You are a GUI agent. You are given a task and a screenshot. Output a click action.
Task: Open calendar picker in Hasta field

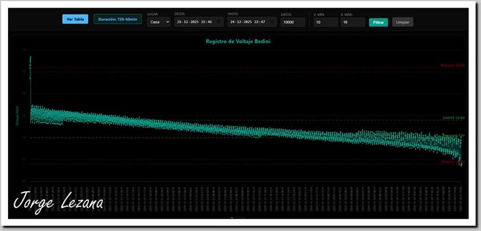(272, 22)
